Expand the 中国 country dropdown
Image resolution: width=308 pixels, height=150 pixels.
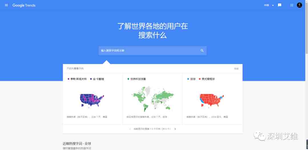[x=269, y=5]
